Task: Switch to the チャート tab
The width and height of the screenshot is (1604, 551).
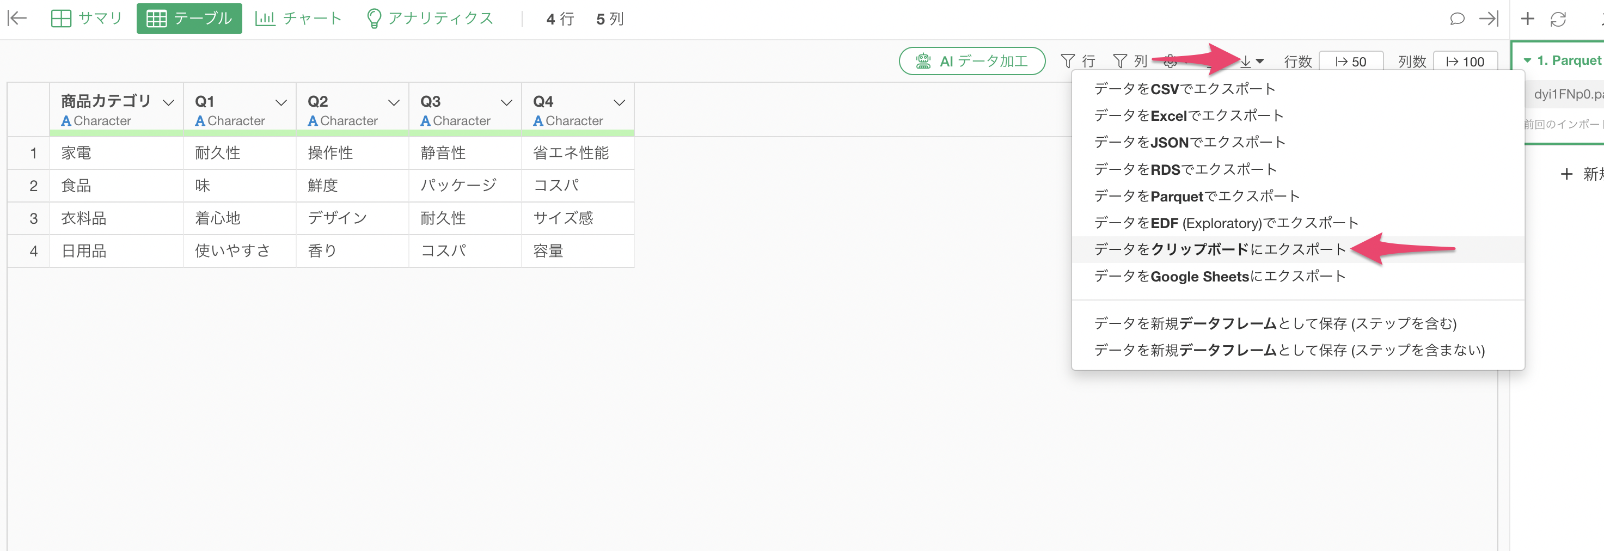Action: [x=299, y=19]
